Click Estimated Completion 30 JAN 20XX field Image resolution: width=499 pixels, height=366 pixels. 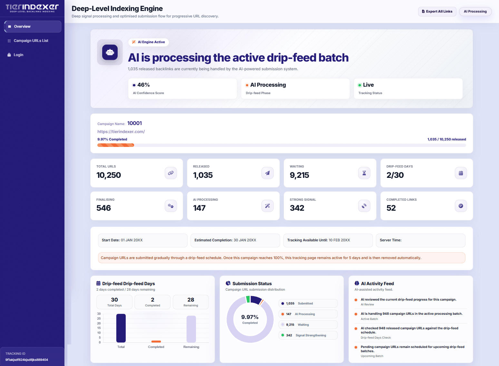(x=235, y=240)
